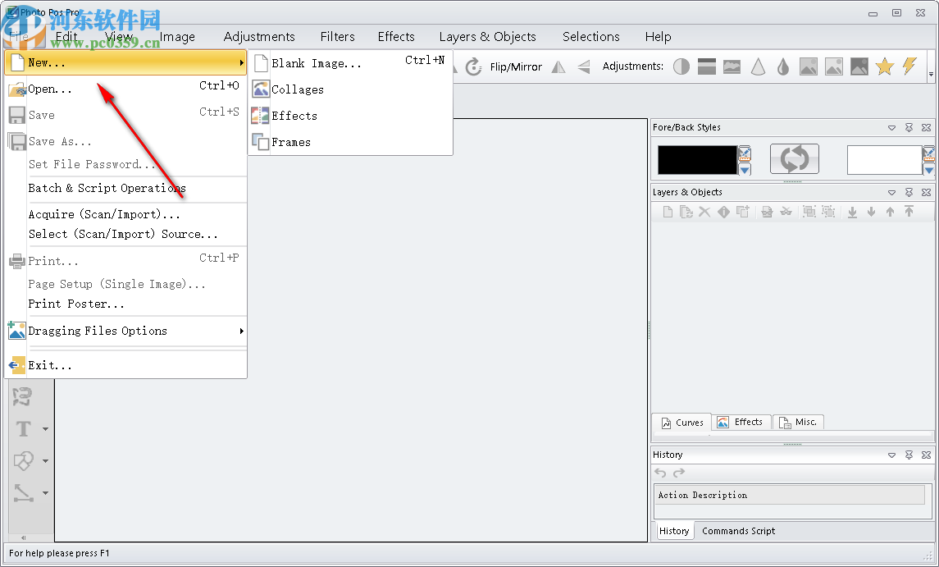Click the lightning quick-fix adjustments icon

[909, 66]
